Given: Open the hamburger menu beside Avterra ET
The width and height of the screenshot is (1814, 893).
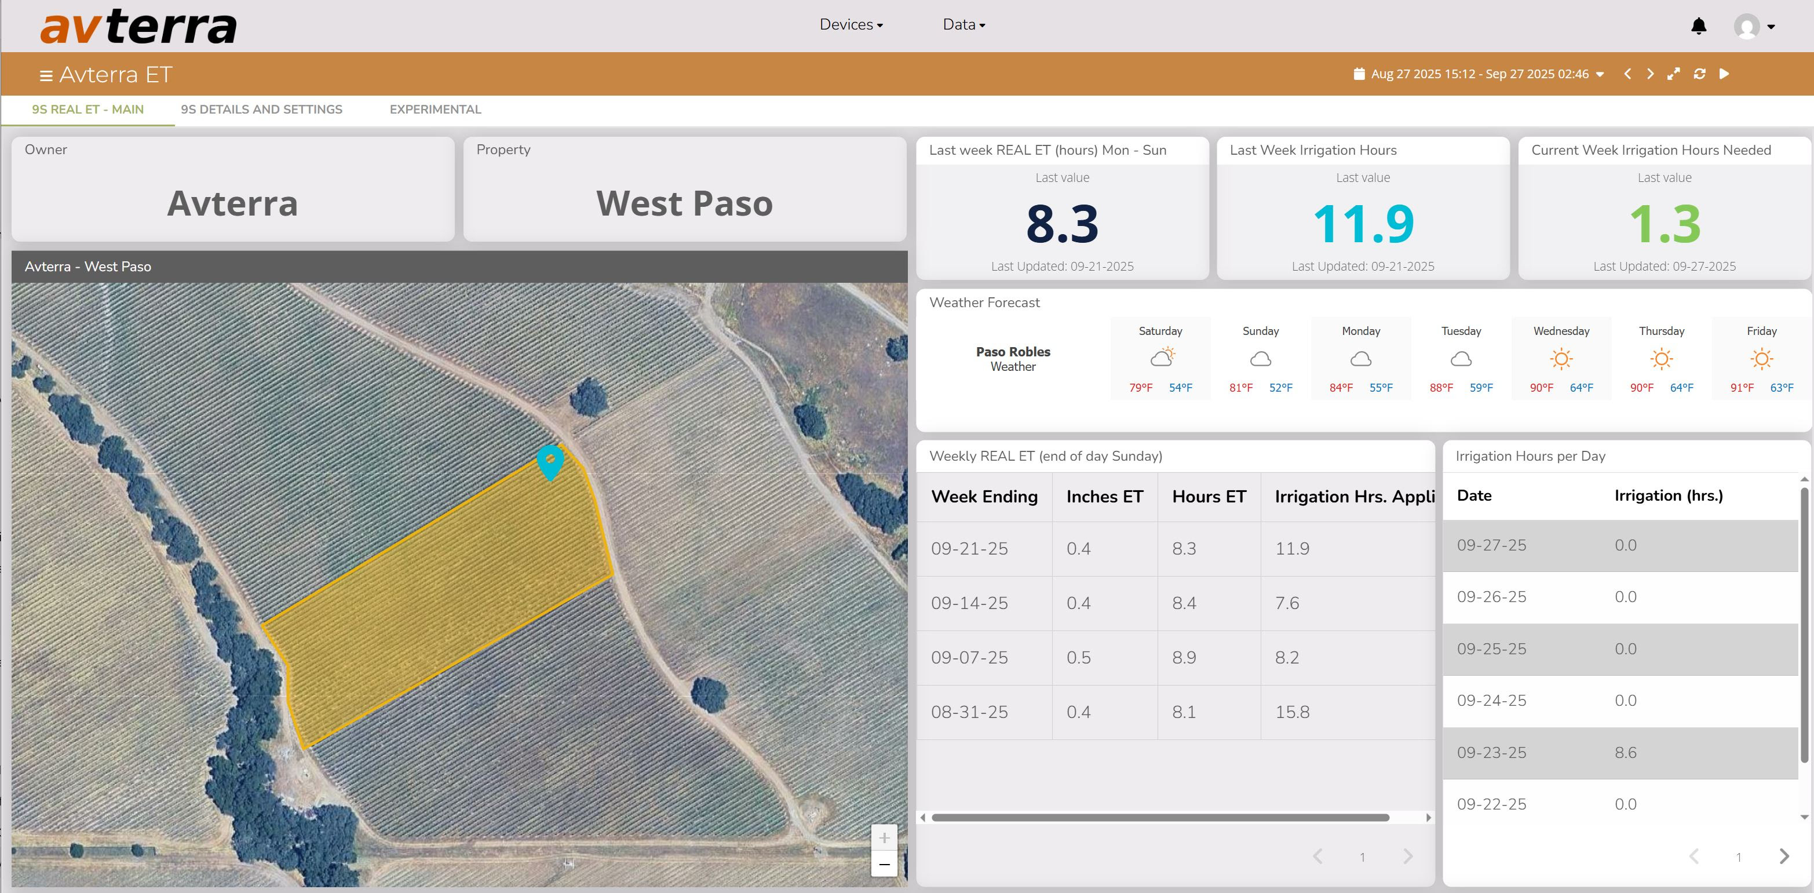Looking at the screenshot, I should click(46, 75).
